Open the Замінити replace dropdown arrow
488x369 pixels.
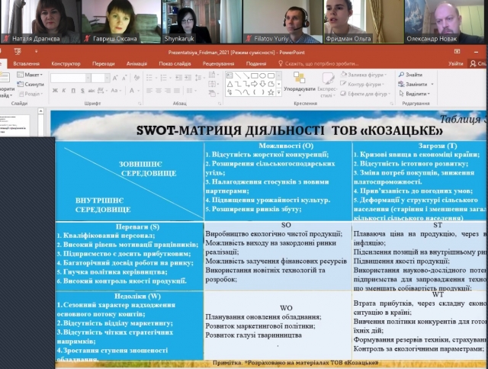(432, 85)
